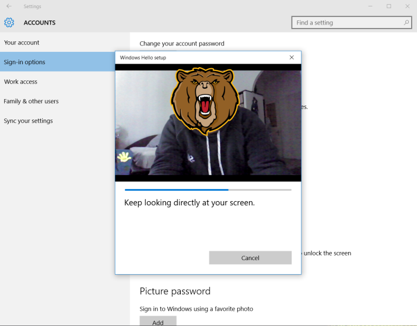This screenshot has height=326, width=417.
Task: Switch to Sync your settings
Action: tap(28, 121)
